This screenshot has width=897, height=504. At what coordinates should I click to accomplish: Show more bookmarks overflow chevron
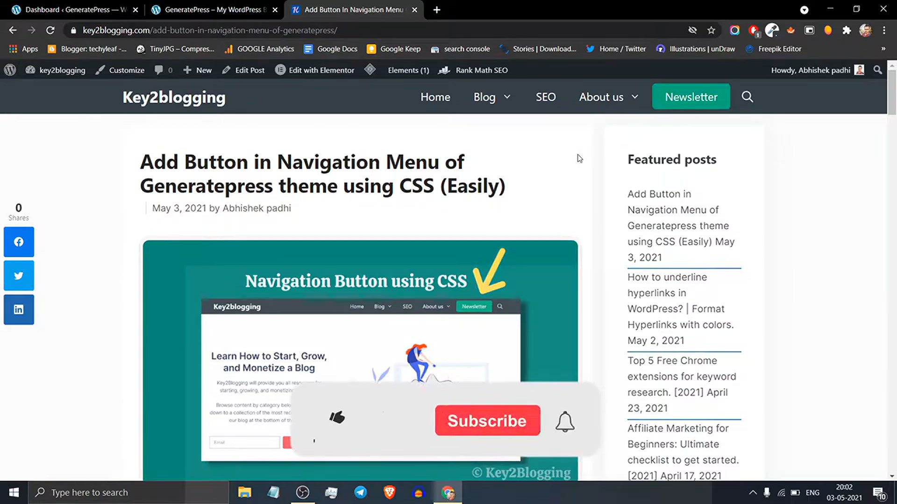(x=883, y=49)
